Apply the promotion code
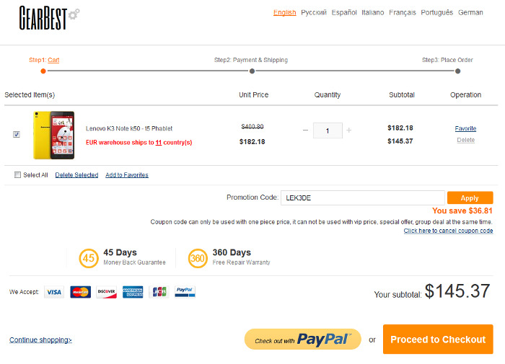 470,198
